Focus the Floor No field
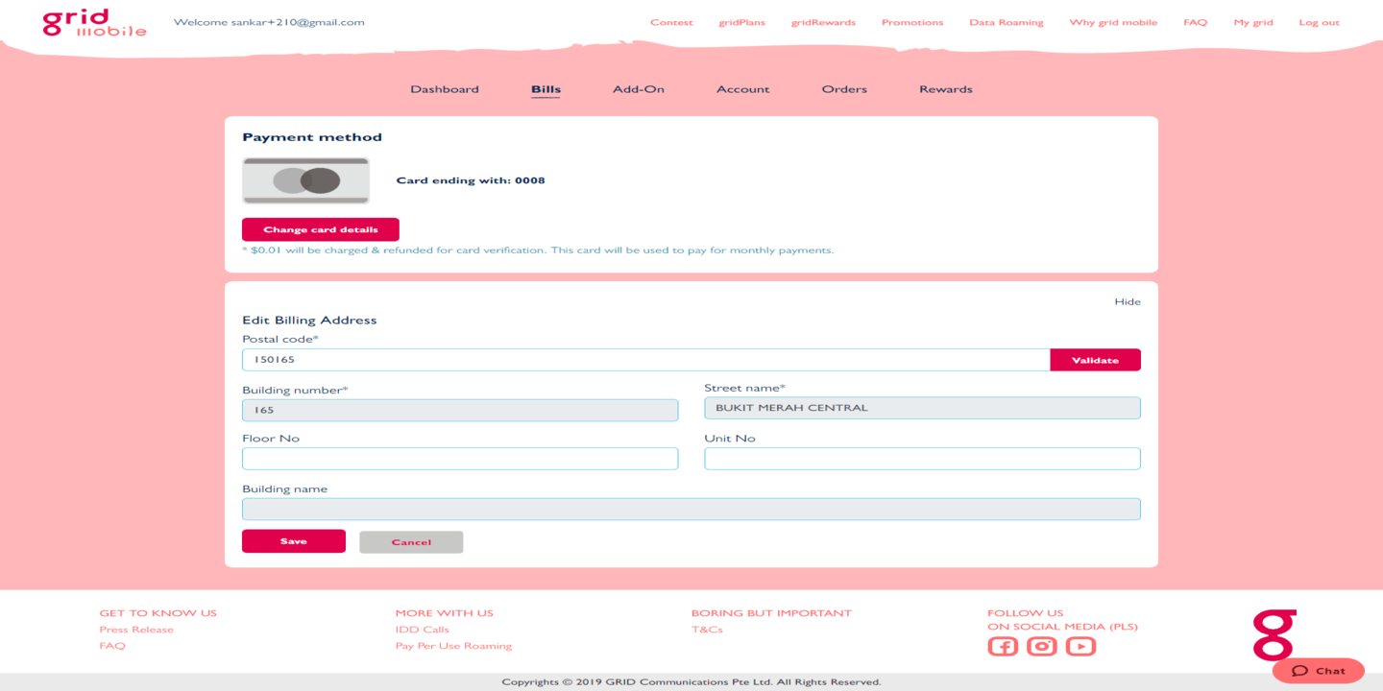1383x691 pixels. click(x=460, y=459)
